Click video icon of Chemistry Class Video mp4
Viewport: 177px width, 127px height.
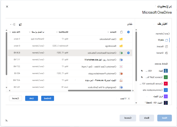[121, 67]
